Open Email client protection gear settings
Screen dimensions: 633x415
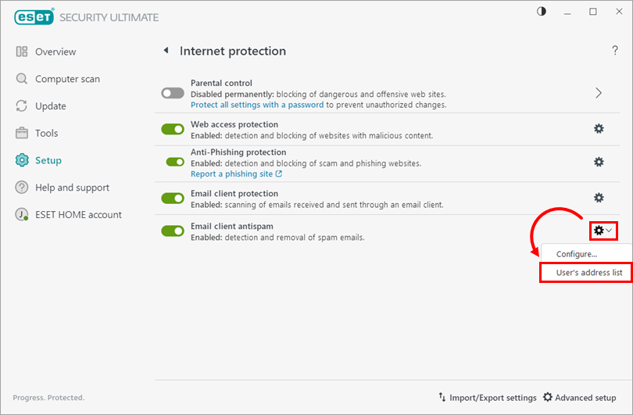599,198
